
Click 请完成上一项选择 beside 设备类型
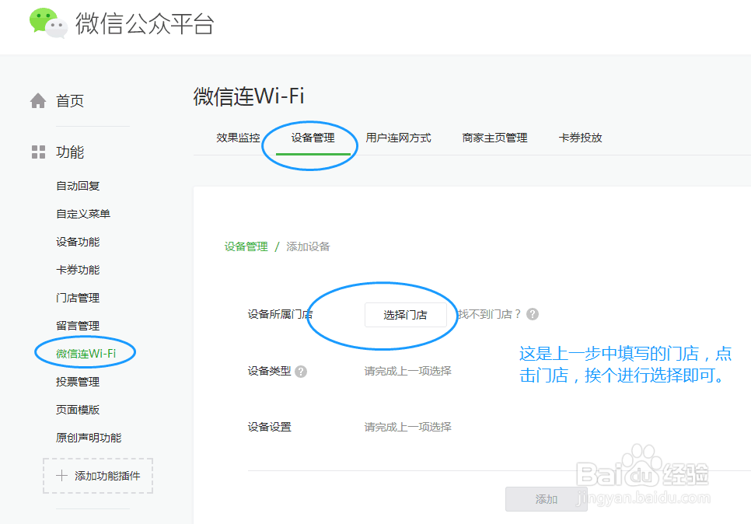click(407, 371)
